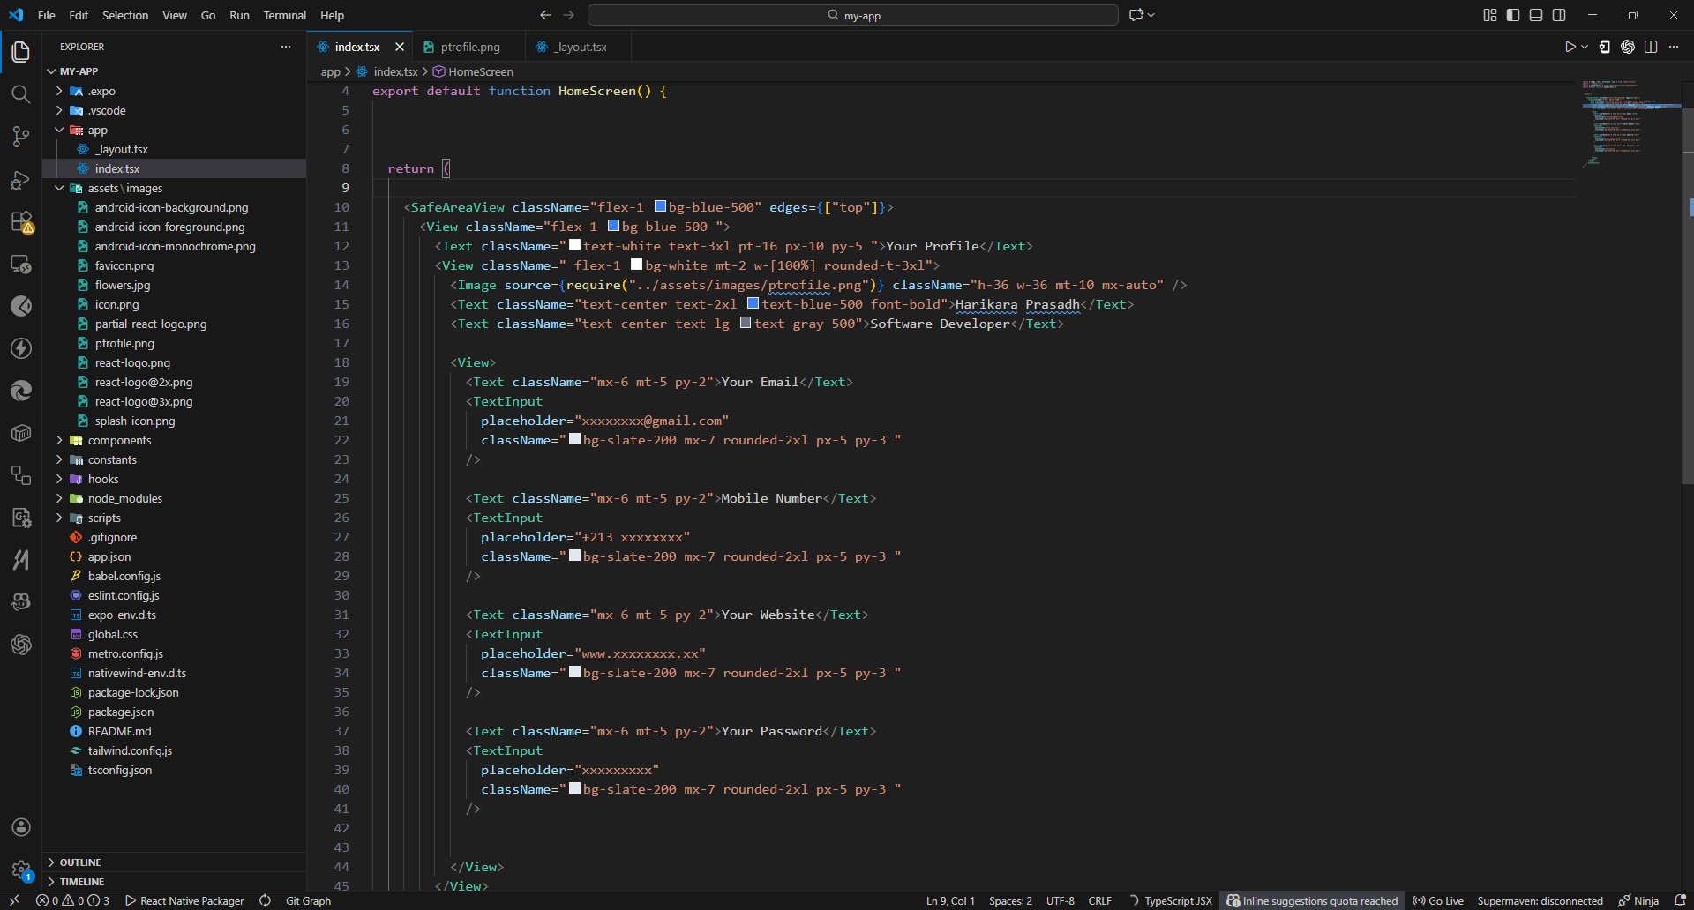Switch to the _layout.tsx tab
1694x910 pixels.
click(x=580, y=47)
